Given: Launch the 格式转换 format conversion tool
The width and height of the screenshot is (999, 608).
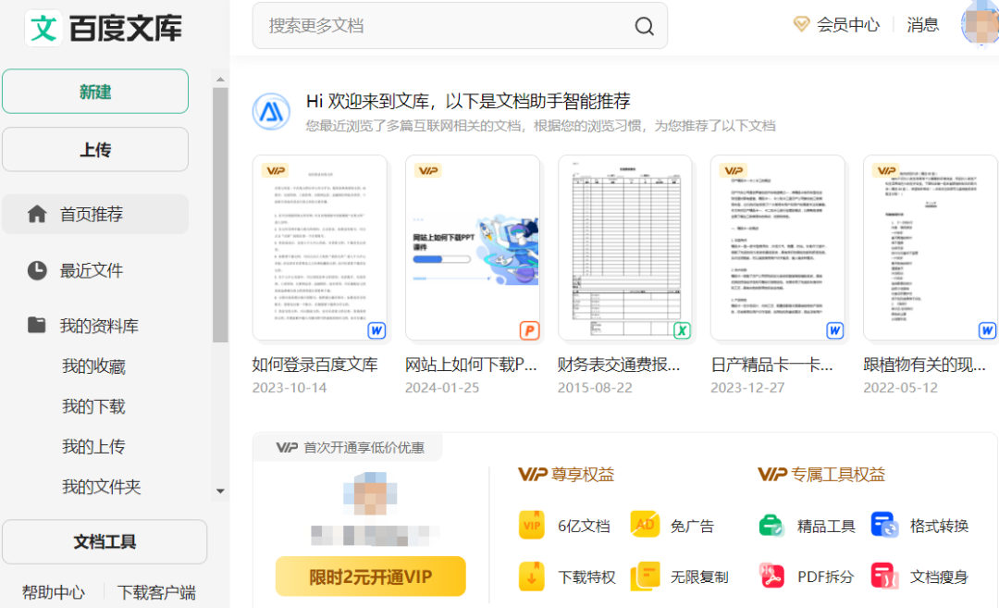Looking at the screenshot, I should tap(885, 525).
